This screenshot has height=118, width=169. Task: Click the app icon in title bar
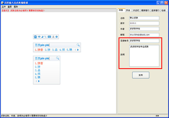pos(2,3)
